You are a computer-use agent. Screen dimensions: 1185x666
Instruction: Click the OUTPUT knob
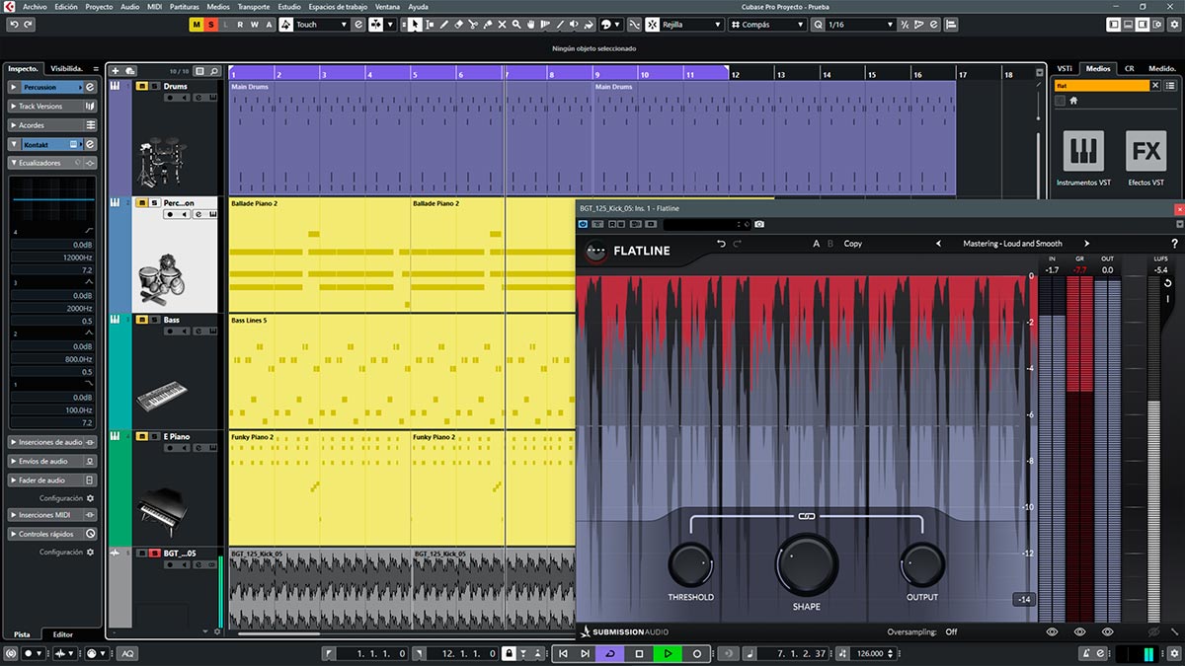(921, 564)
